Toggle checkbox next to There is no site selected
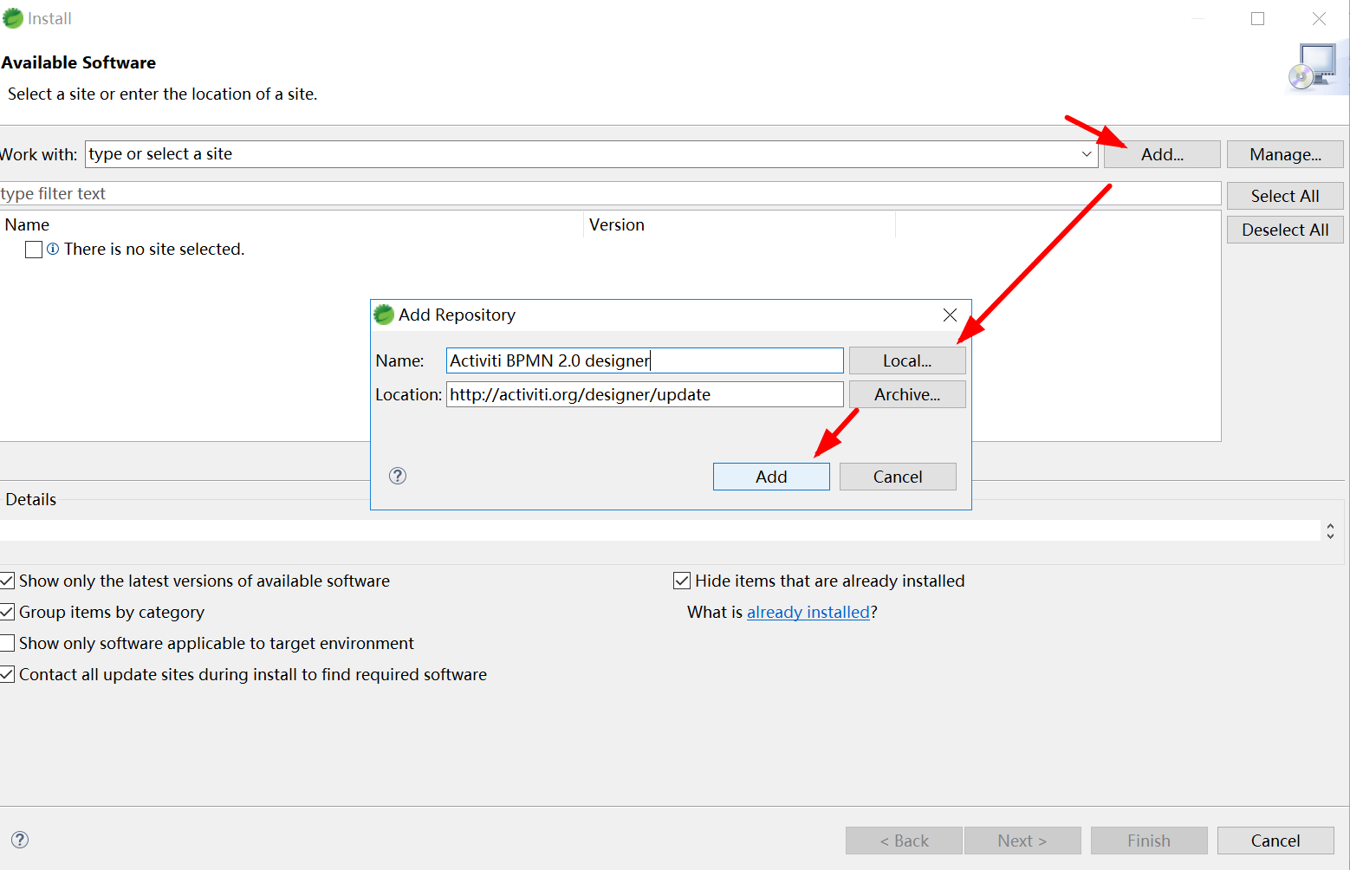This screenshot has height=870, width=1350. click(34, 250)
